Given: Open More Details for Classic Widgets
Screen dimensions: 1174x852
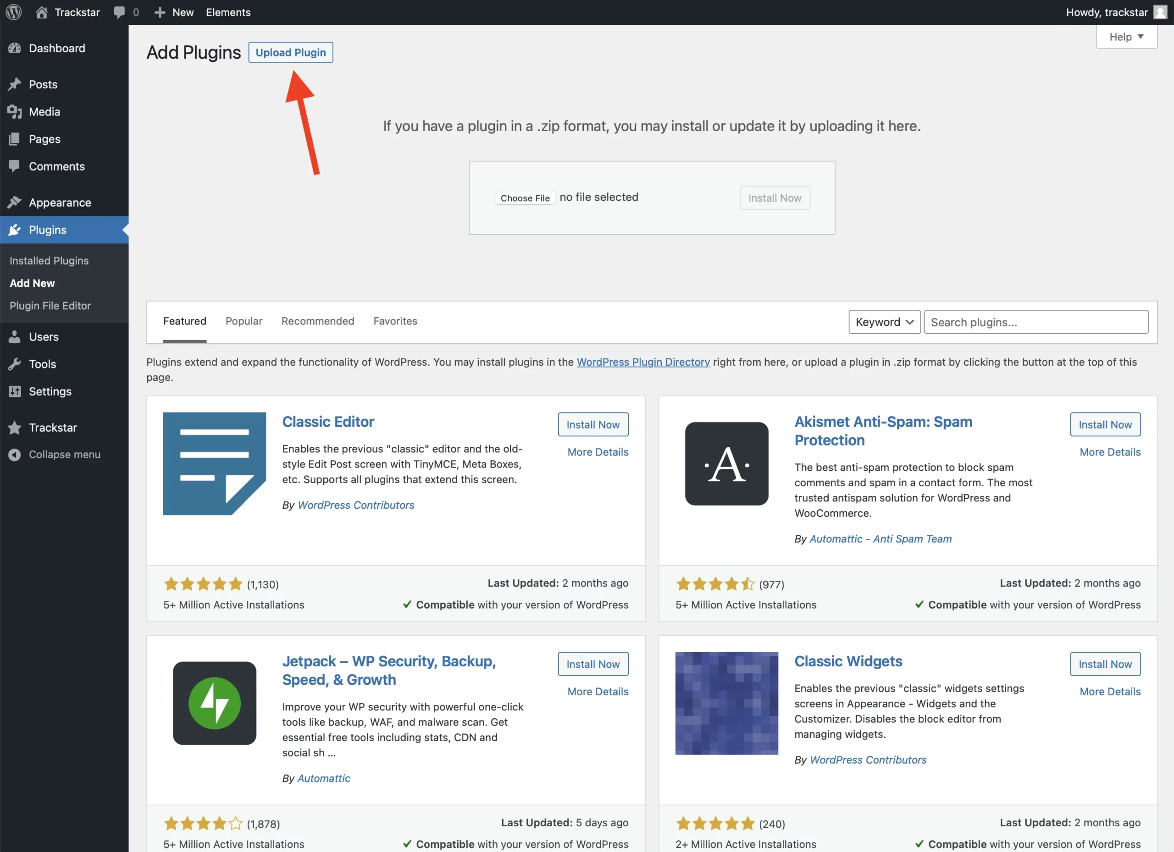Looking at the screenshot, I should [1110, 692].
